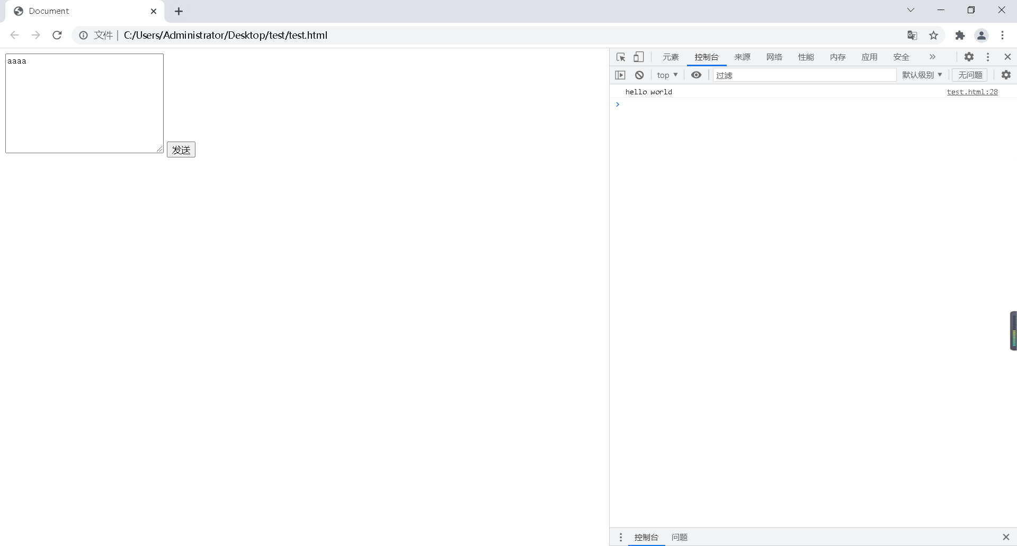Viewport: 1017px width, 546px height.
Task: Select the 问题 (Issues) drawer tab
Action: [679, 537]
